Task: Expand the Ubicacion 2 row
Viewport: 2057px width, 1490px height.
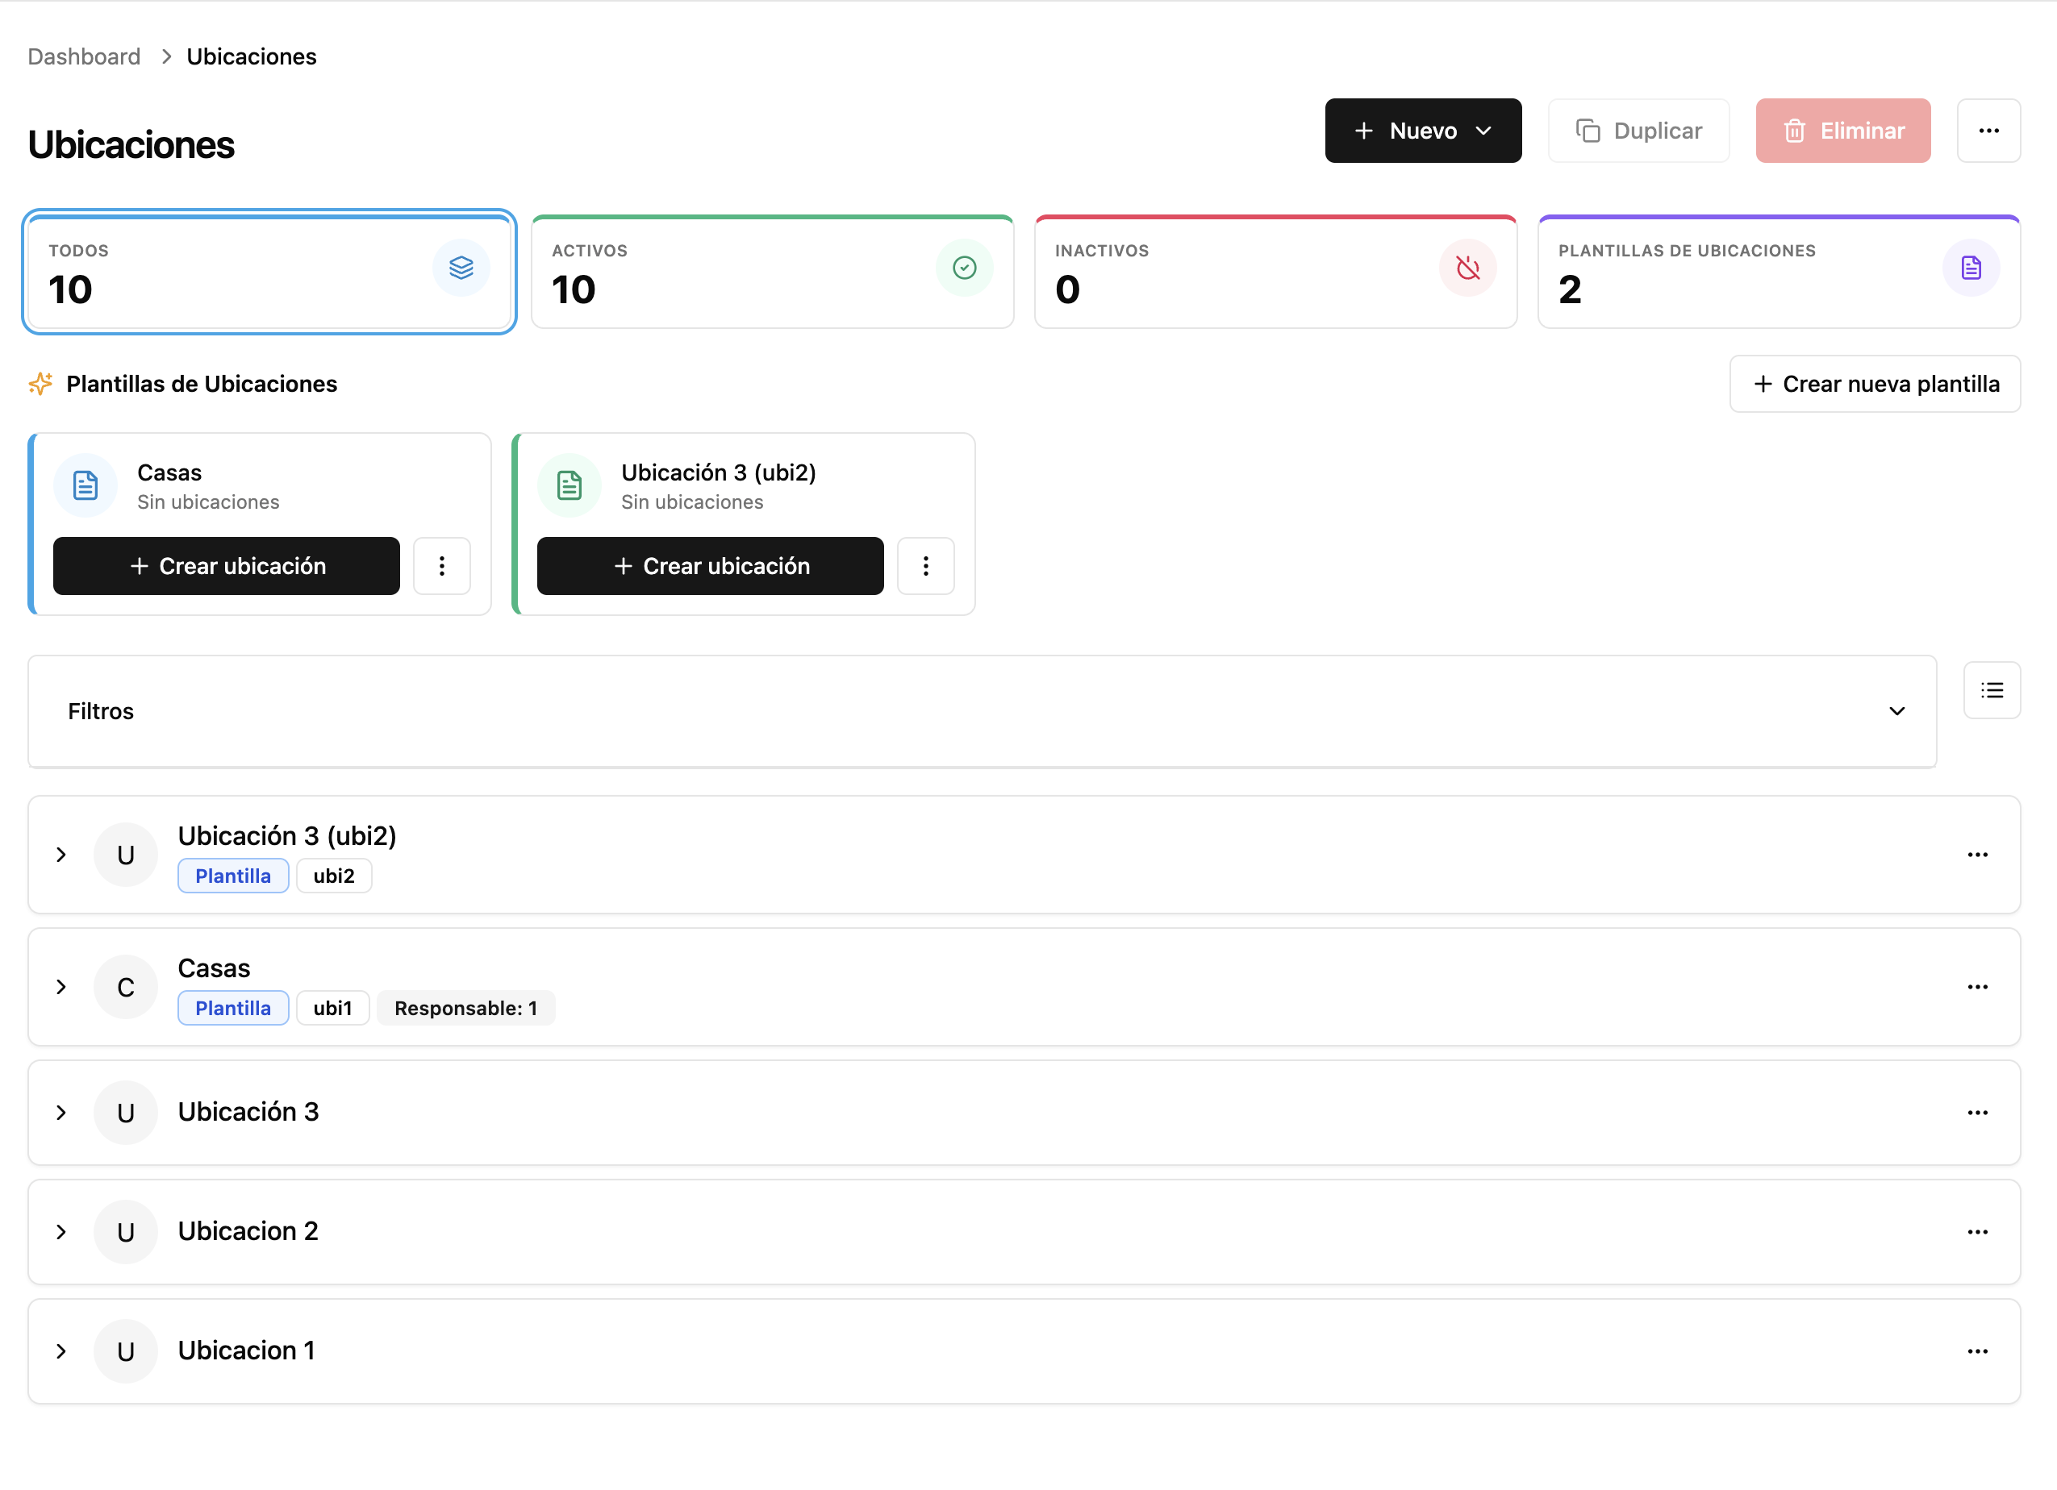Action: 60,1233
